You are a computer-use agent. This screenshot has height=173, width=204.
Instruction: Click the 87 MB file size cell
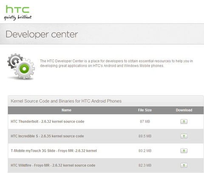[145, 122]
